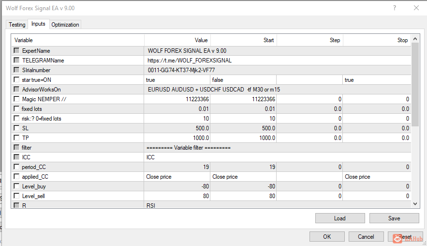
Task: Edit the period_CC value 19
Action: tap(177, 167)
